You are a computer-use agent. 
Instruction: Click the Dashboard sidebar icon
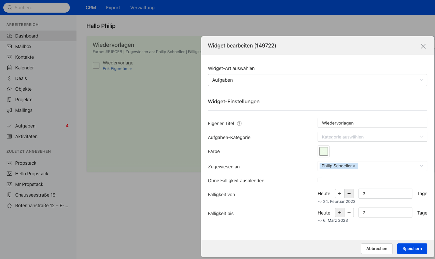[9, 36]
